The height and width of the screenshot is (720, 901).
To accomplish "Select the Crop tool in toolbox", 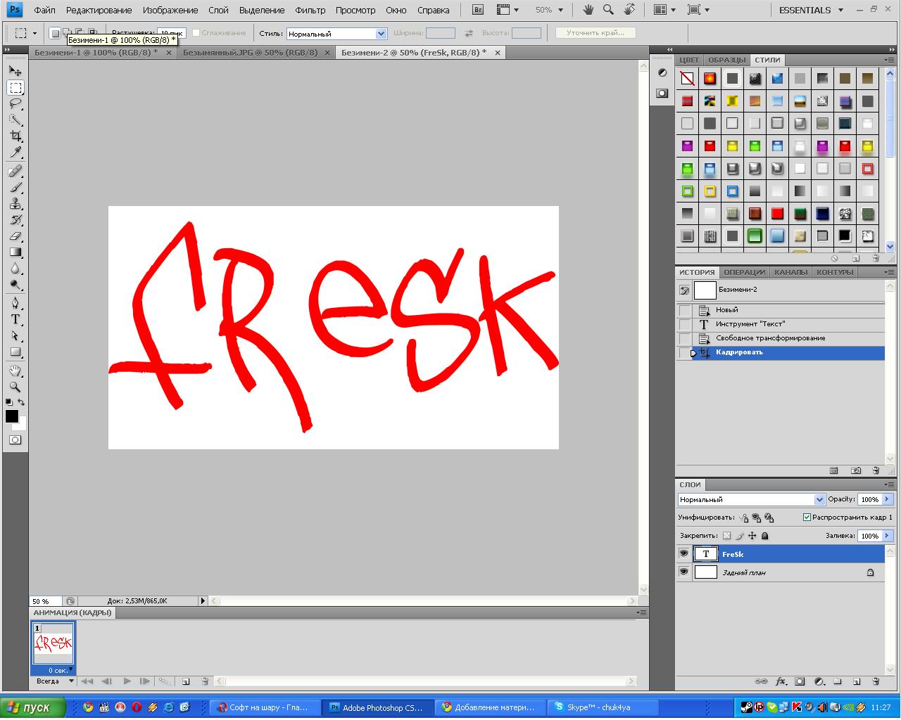I will 15,136.
